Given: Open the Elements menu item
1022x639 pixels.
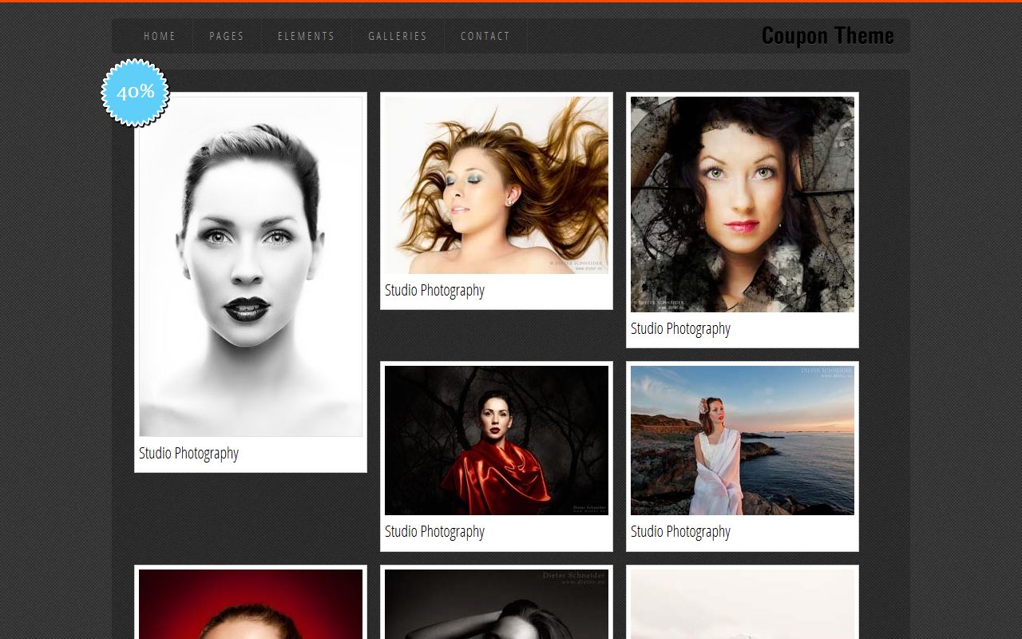Looking at the screenshot, I should [307, 36].
